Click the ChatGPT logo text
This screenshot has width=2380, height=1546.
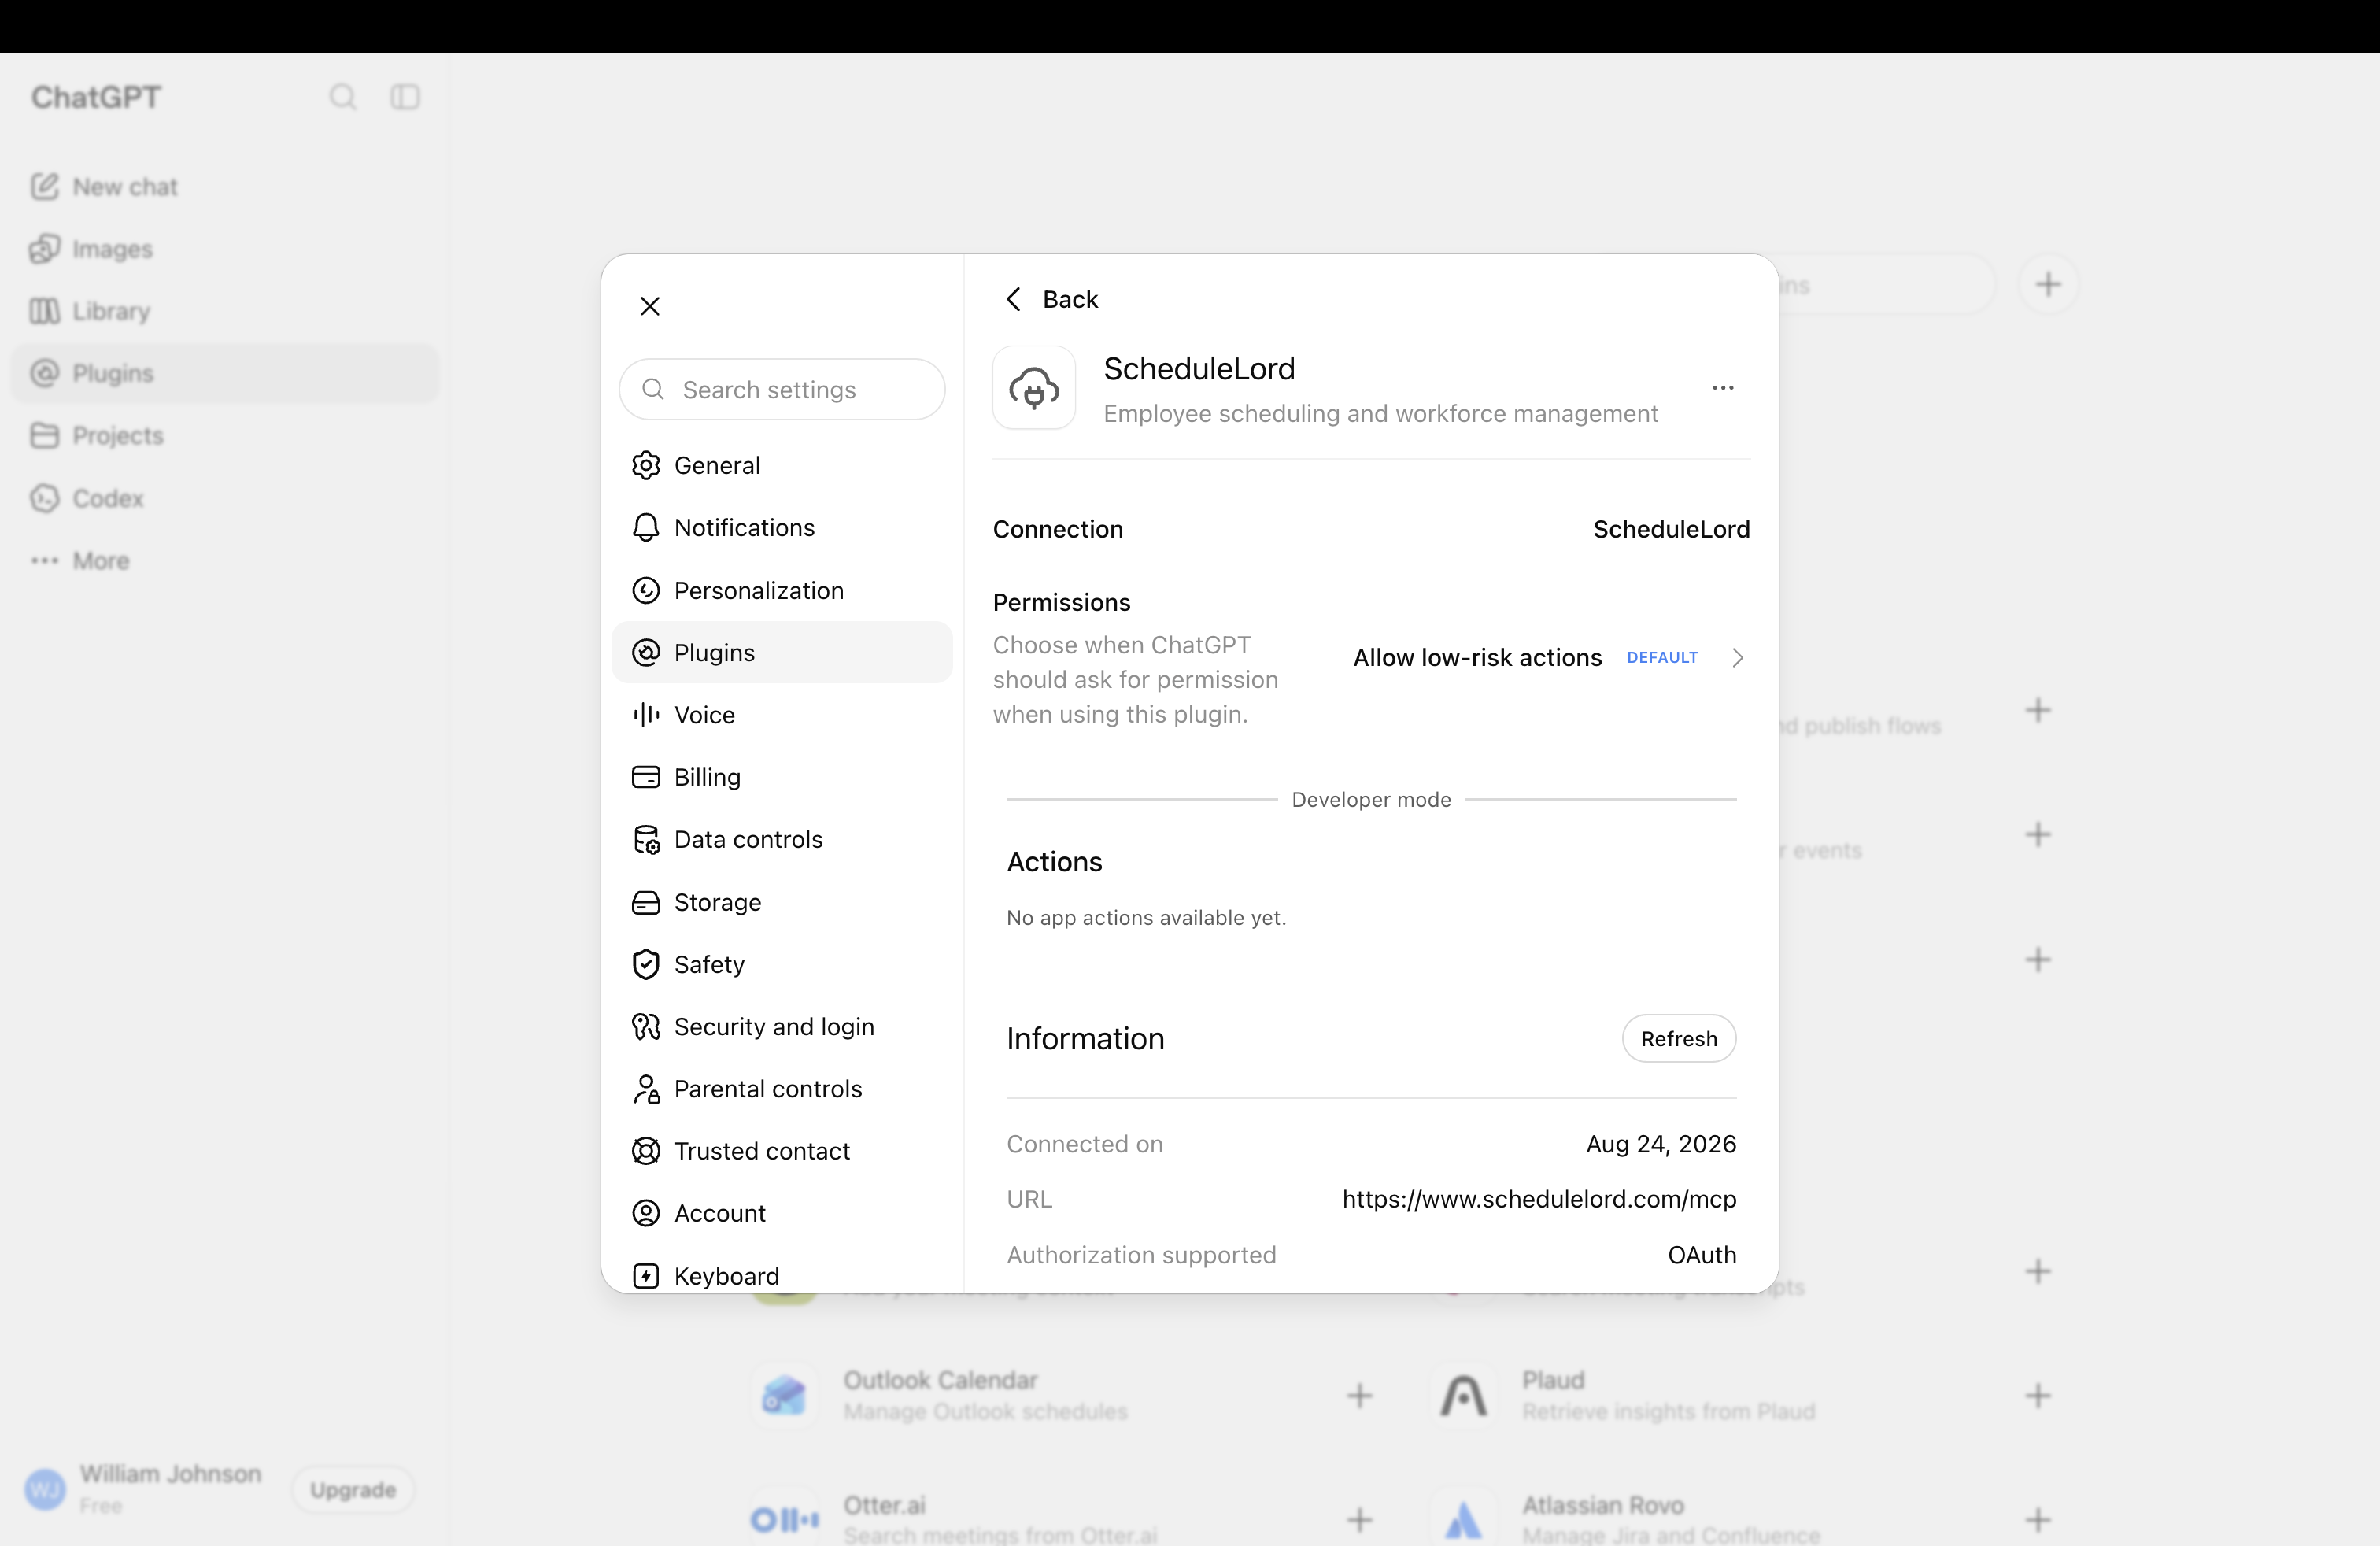pos(96,97)
